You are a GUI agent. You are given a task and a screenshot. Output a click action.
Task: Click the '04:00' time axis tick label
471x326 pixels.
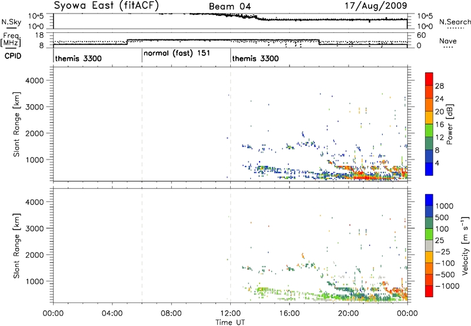point(112,314)
